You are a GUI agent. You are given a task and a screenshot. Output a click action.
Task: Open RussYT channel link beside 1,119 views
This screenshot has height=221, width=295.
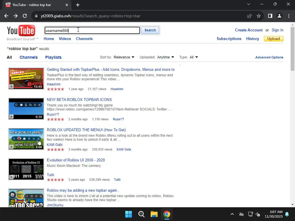pos(118,119)
